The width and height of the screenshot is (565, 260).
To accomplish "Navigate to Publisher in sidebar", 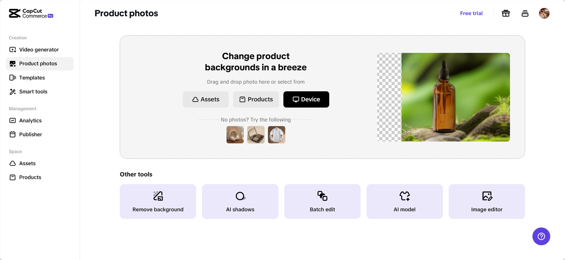I will click(30, 134).
